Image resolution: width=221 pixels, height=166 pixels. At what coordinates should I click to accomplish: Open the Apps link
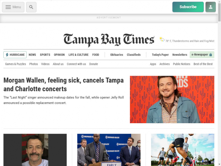[x=153, y=64]
